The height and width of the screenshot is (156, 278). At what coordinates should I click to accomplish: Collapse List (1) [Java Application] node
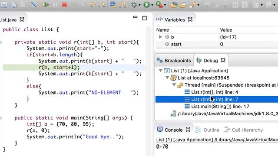[160, 71]
